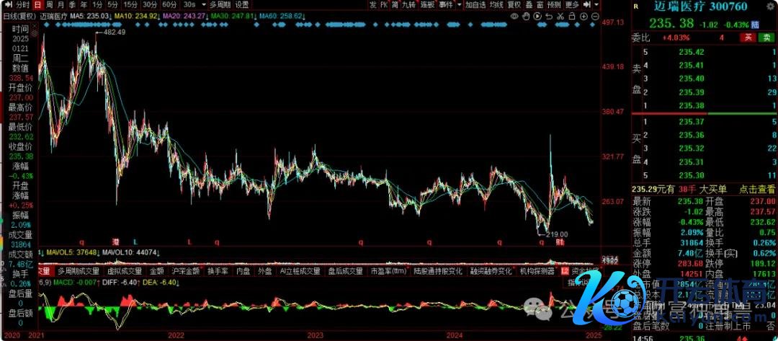Screen dimensions: 778x341
Task: Select the hand pan tool icon
Action: [x=526, y=16]
